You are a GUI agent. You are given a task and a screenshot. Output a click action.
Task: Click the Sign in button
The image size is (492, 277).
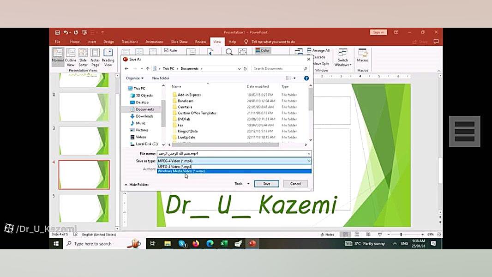378,32
